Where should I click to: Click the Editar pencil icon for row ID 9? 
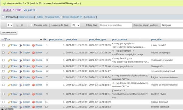(x=9, y=94)
